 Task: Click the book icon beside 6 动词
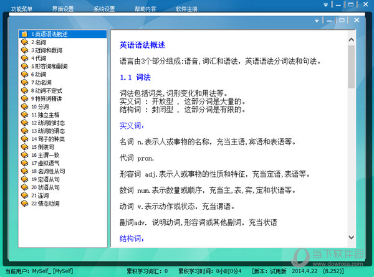point(24,74)
